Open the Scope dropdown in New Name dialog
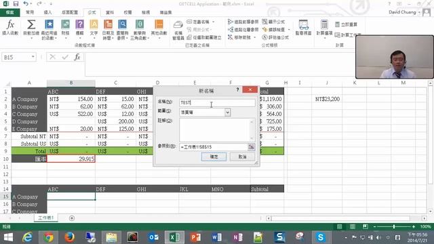The image size is (434, 244). click(228, 113)
